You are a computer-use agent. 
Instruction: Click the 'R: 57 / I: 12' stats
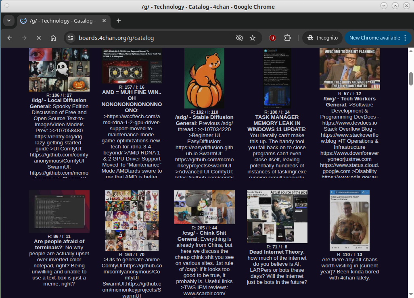349,94
